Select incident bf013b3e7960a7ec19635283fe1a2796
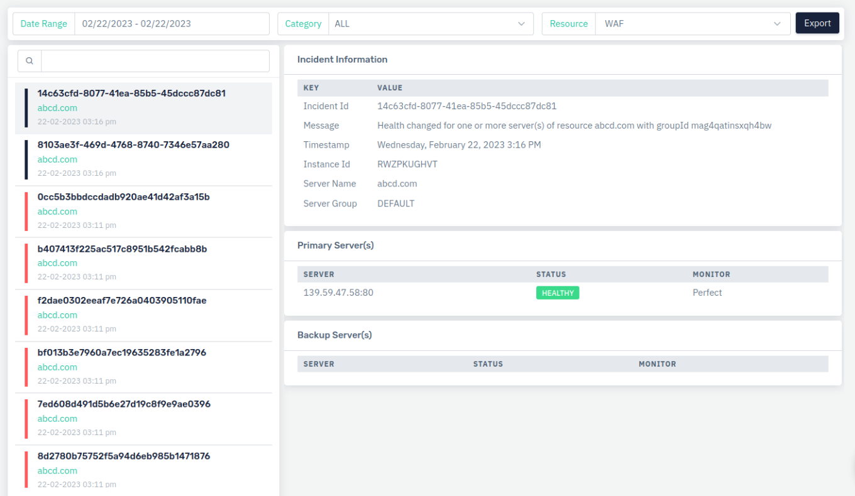This screenshot has width=855, height=496. pyautogui.click(x=143, y=367)
